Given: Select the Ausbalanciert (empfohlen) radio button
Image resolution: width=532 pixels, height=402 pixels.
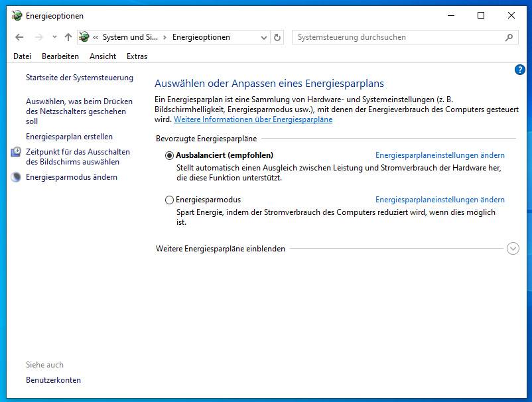Looking at the screenshot, I should pos(170,155).
